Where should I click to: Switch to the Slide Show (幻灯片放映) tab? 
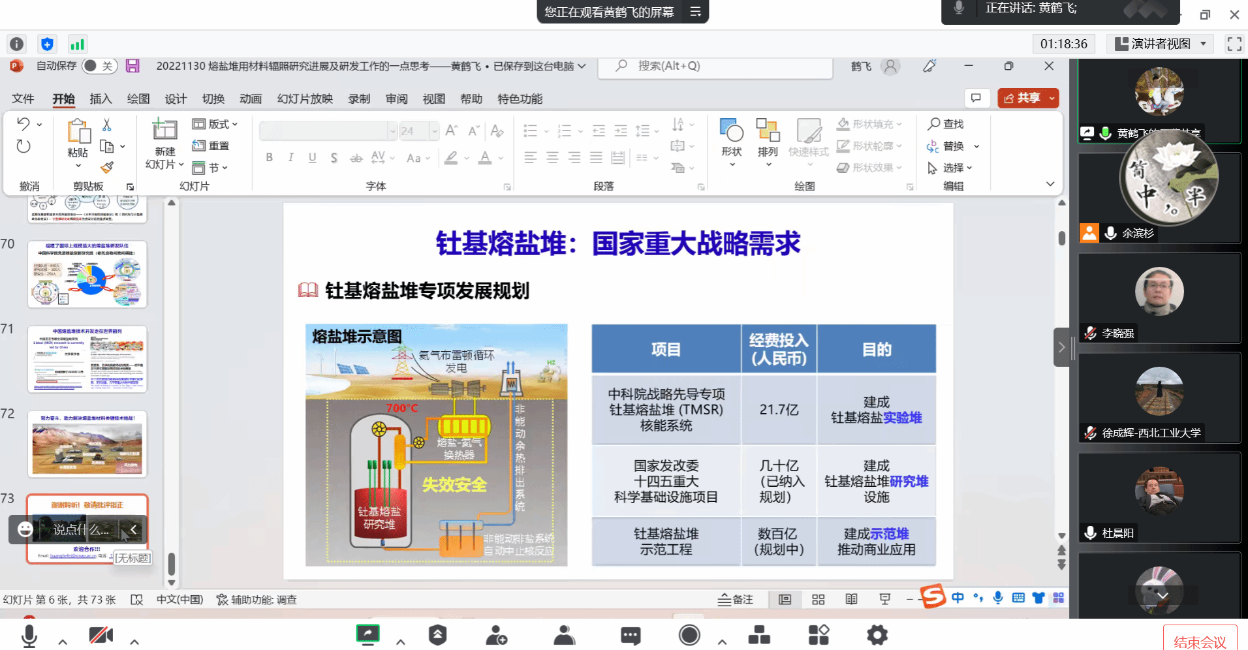(x=305, y=99)
